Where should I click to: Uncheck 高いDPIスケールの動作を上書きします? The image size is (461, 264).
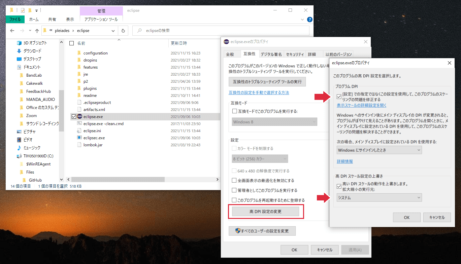point(339,186)
